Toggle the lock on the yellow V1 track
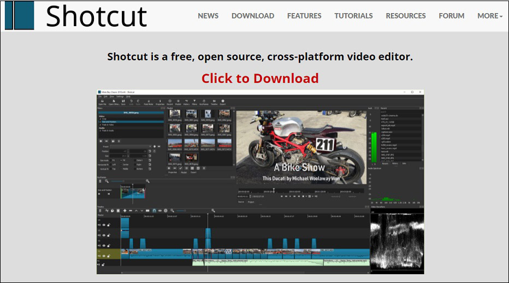The height and width of the screenshot is (283, 509). pos(109,256)
